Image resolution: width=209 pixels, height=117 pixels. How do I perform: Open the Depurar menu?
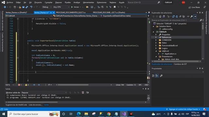[58, 2]
